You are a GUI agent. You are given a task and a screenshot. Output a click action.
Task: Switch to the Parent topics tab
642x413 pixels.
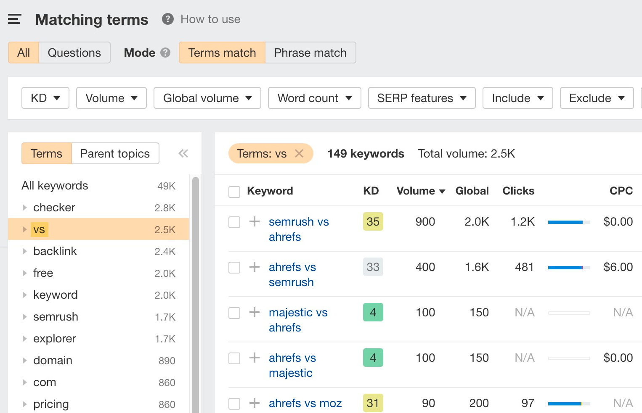[114, 153]
